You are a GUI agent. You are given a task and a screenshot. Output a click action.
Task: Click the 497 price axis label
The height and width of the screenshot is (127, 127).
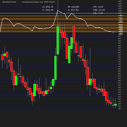pyautogui.click(x=119, y=92)
